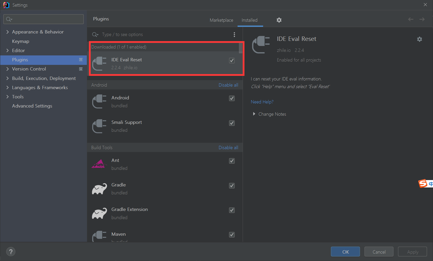The height and width of the screenshot is (261, 433).
Task: Click the IntelliJ logo in title bar
Action: (x=6, y=5)
